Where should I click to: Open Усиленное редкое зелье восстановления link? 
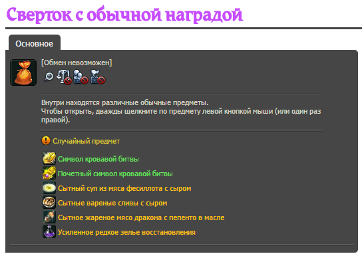tap(126, 232)
